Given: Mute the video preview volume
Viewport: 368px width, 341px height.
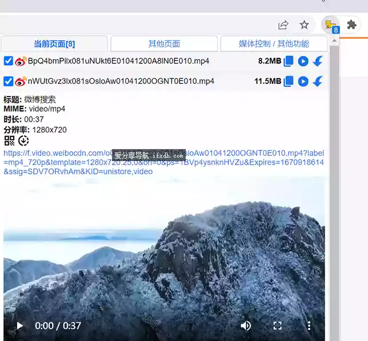Looking at the screenshot, I should click(246, 326).
